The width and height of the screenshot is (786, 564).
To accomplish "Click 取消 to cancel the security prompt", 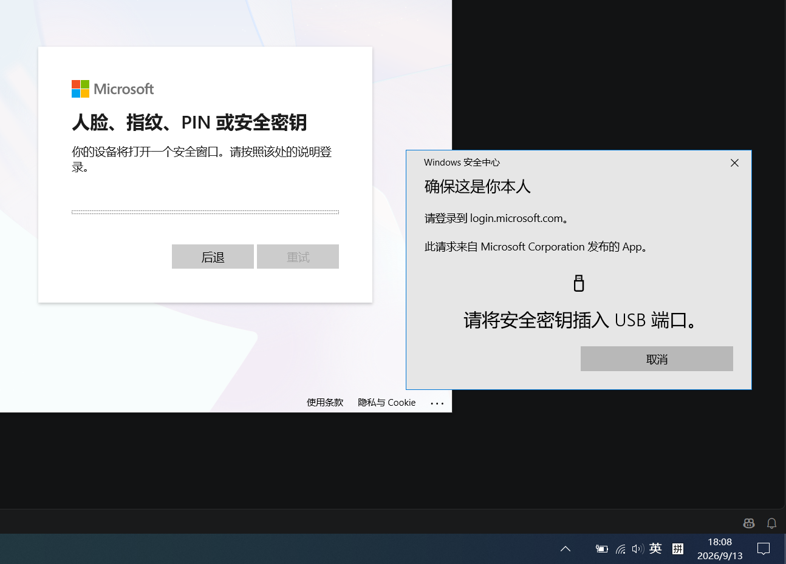I will pos(657,359).
